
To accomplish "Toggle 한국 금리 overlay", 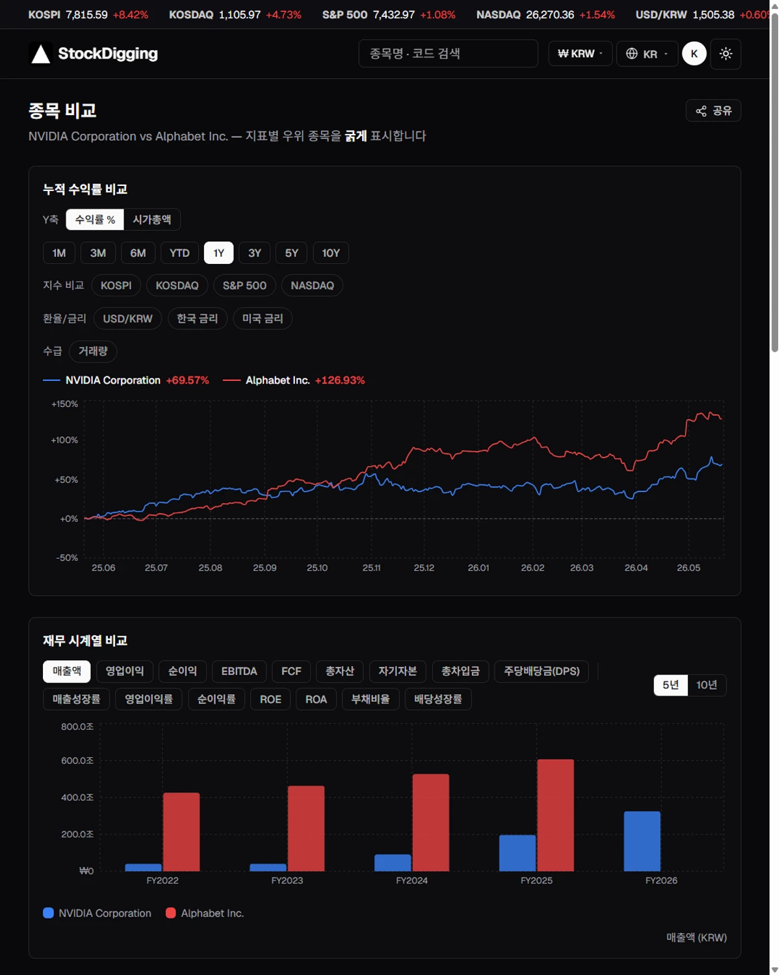I will pyautogui.click(x=198, y=318).
